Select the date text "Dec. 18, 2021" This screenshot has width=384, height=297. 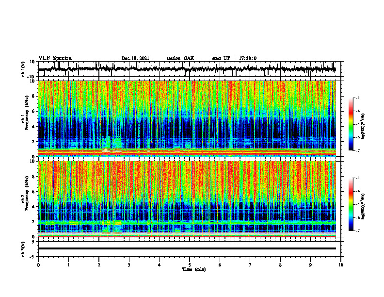pyautogui.click(x=135, y=58)
